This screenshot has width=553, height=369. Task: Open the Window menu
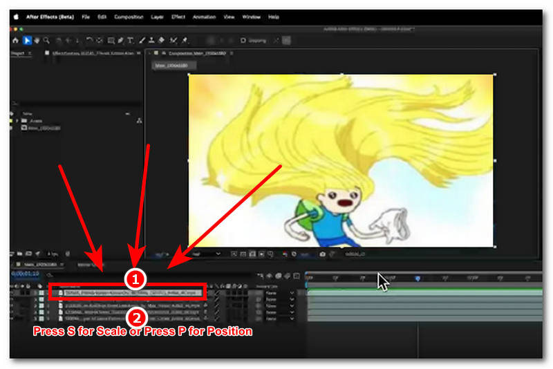click(251, 17)
